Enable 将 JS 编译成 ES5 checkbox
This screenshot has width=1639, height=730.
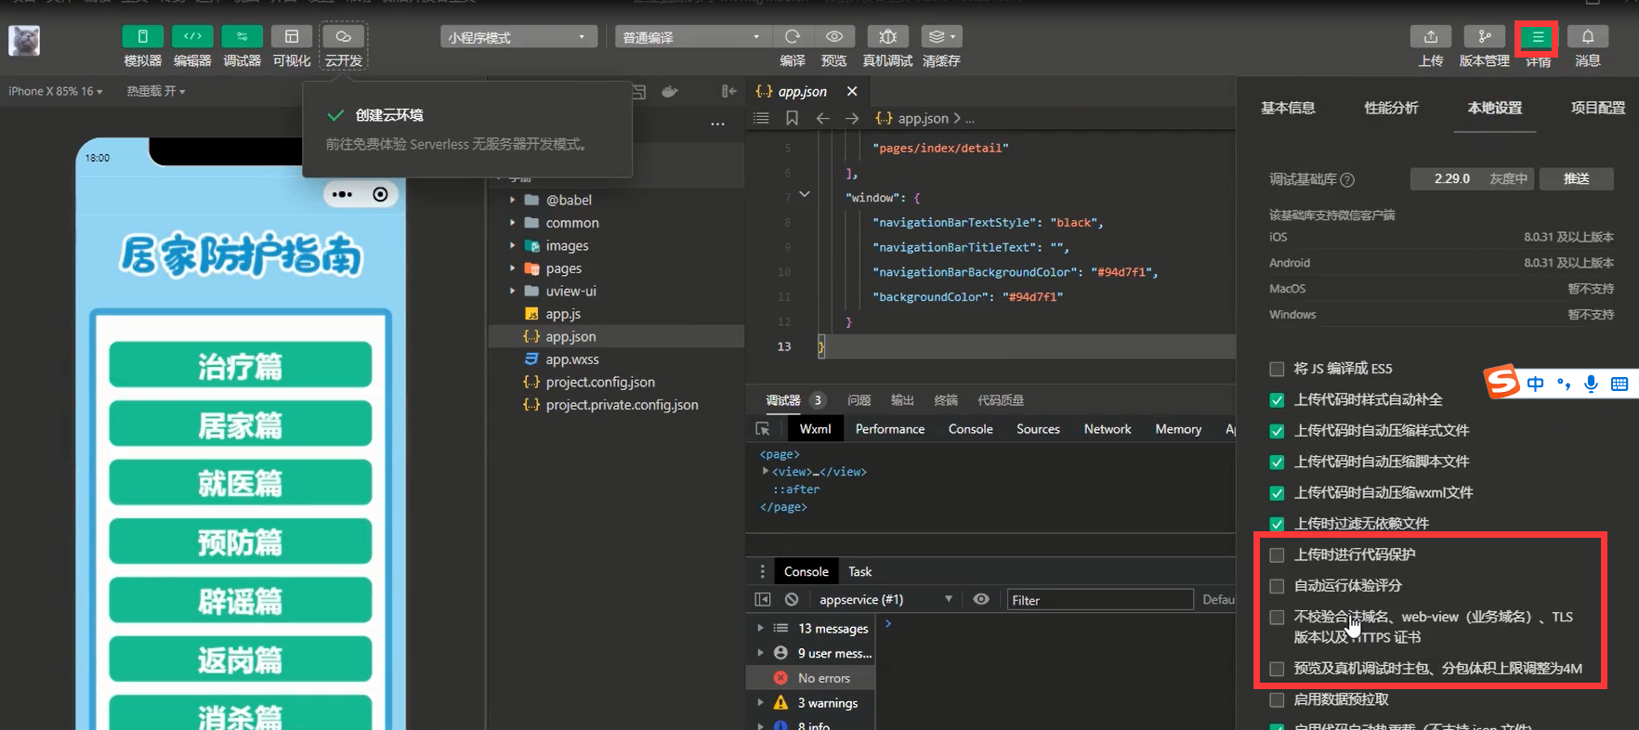point(1277,369)
